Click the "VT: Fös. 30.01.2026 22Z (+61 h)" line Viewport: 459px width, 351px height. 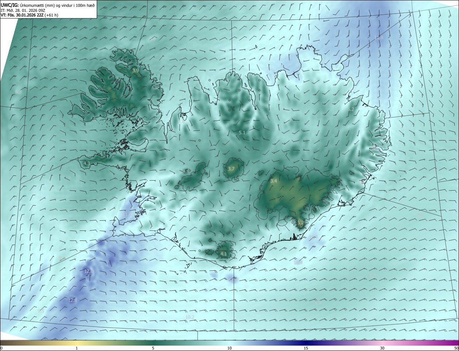coord(29,15)
